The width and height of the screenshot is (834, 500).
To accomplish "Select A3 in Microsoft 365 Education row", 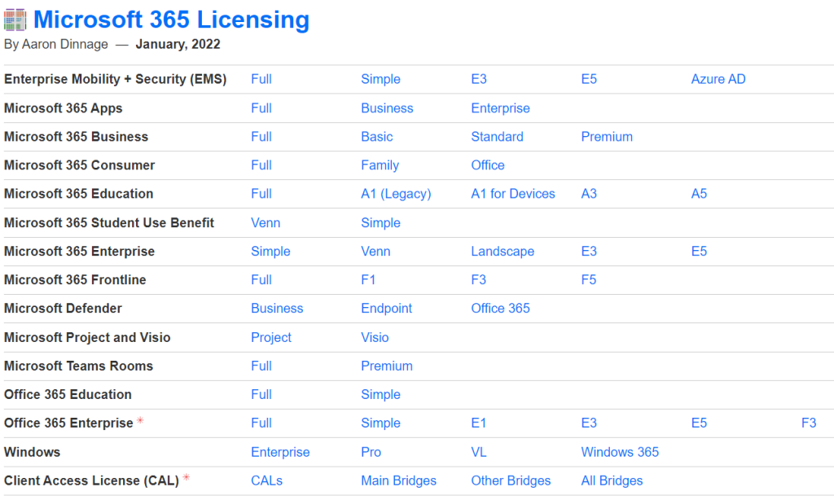I will [x=589, y=194].
